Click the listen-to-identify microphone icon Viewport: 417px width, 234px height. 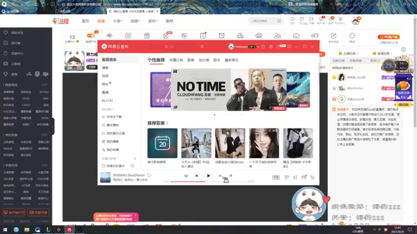(x=202, y=46)
